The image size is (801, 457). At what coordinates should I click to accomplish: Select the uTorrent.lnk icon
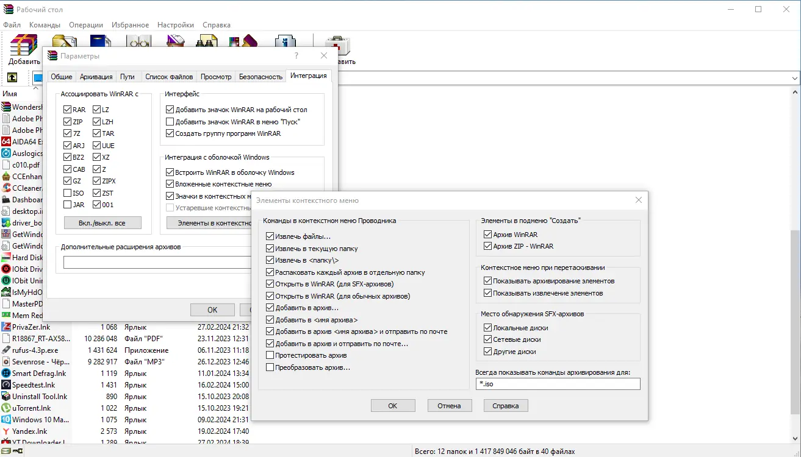[x=7, y=408]
